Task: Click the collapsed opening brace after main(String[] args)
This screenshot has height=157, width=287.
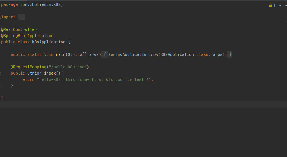Action: [105, 55]
